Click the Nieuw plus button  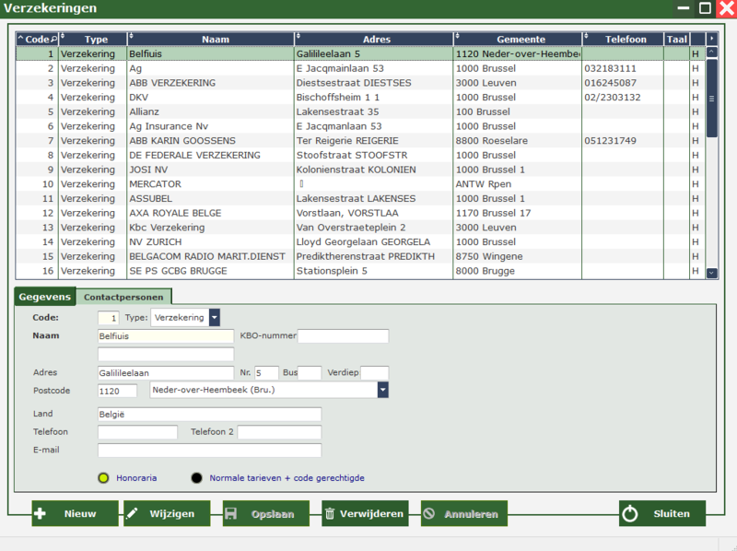[75, 513]
